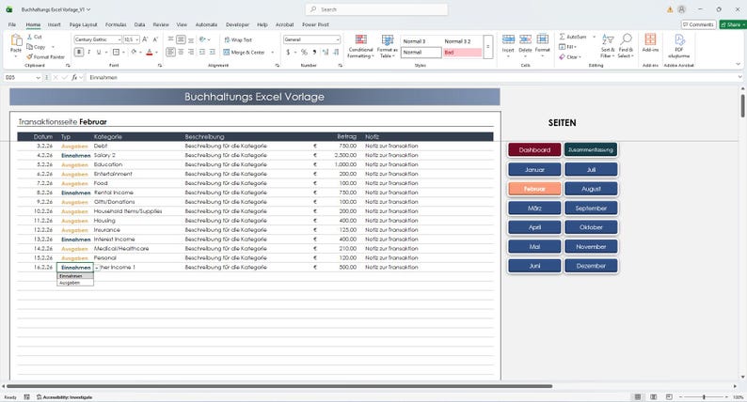Apply Percent Style number format

pos(304,52)
